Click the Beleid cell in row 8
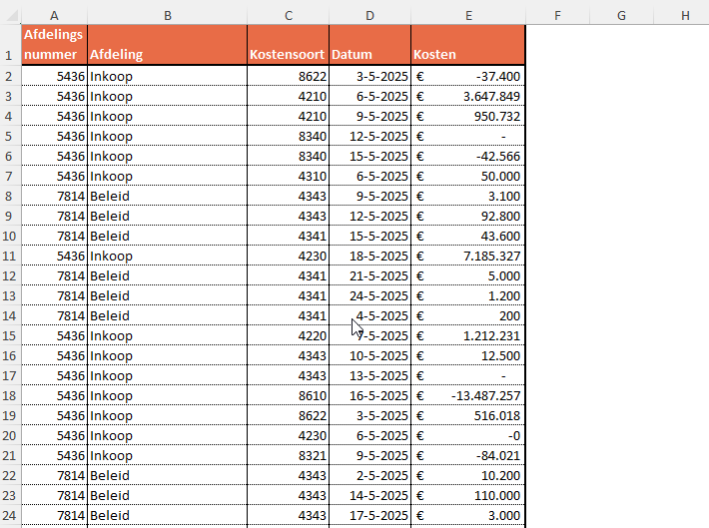The image size is (709, 528). [167, 196]
